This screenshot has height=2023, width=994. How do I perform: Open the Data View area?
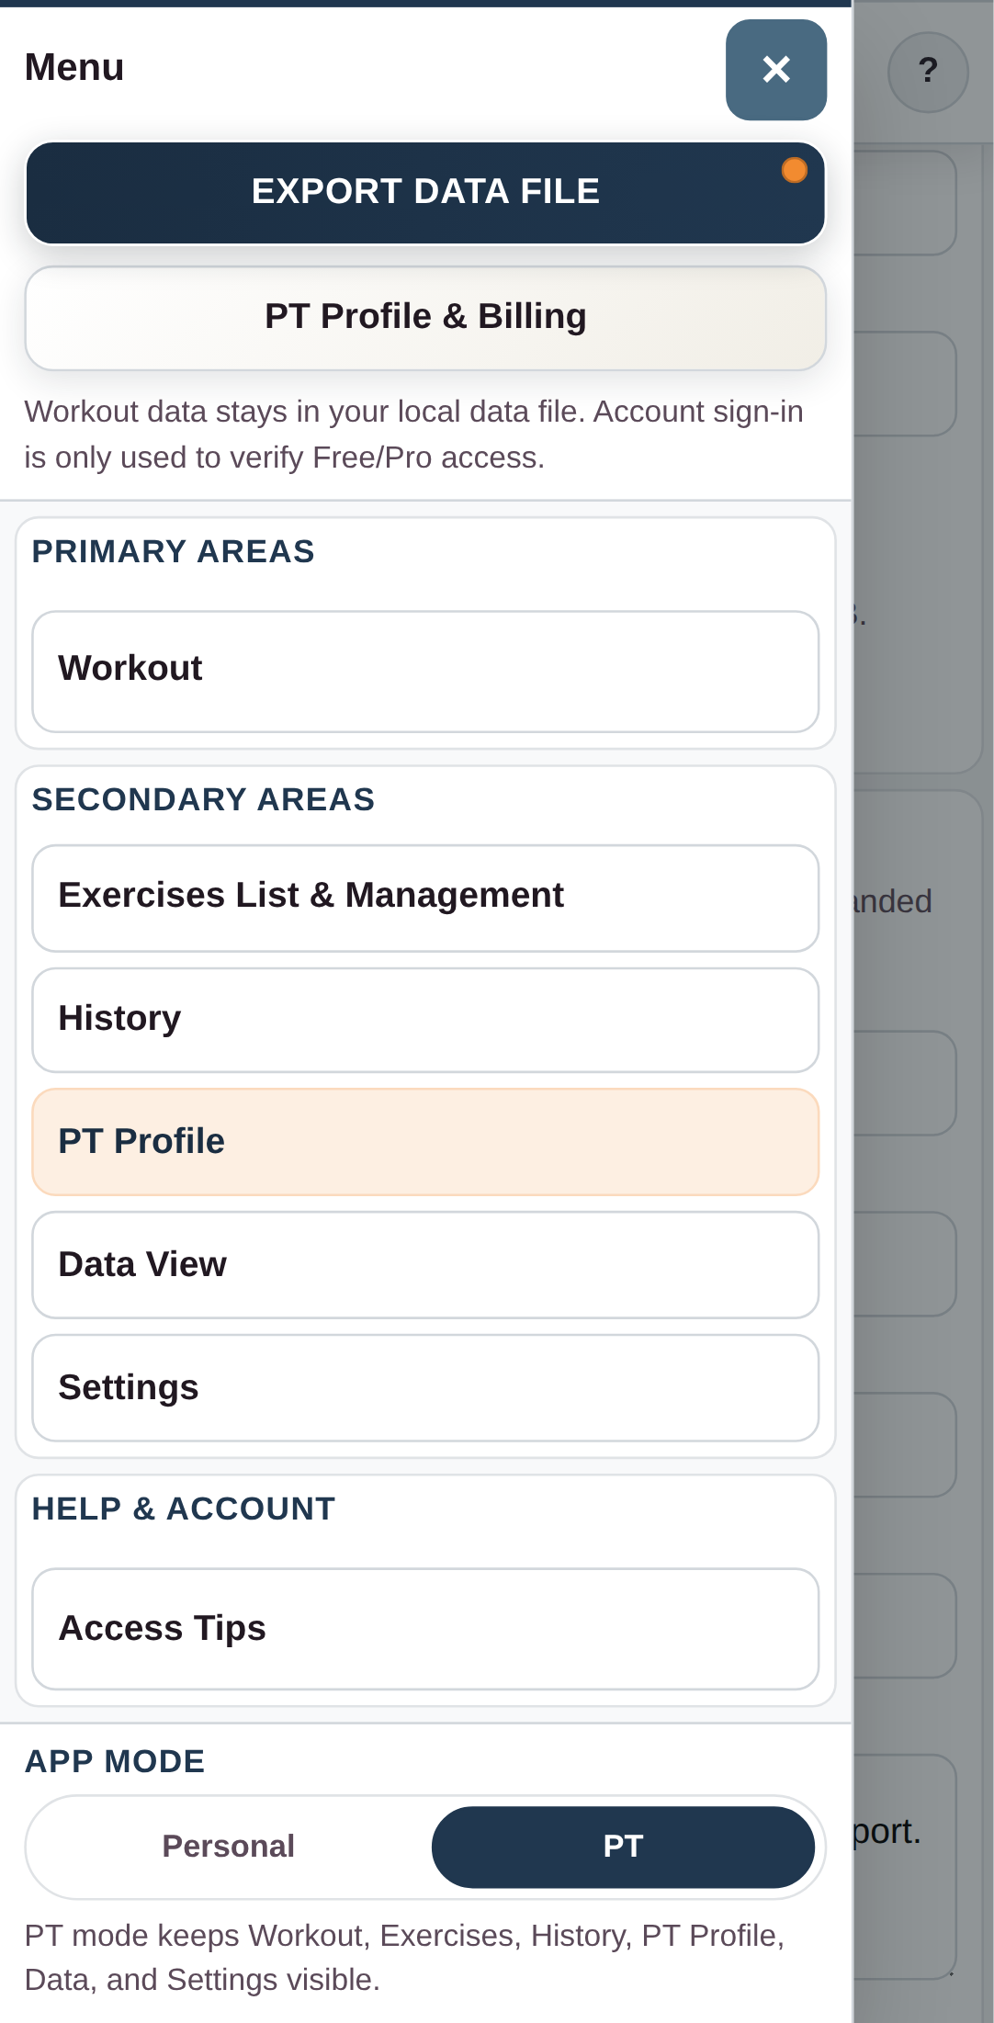coord(425,1264)
